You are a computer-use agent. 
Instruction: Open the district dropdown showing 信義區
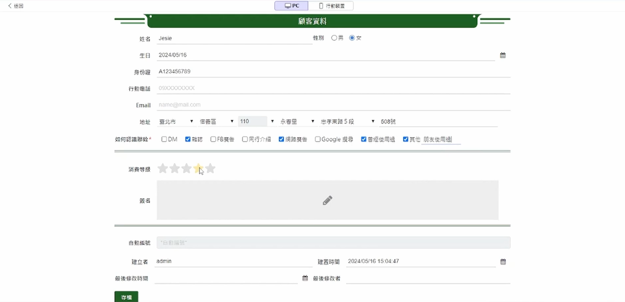point(217,121)
